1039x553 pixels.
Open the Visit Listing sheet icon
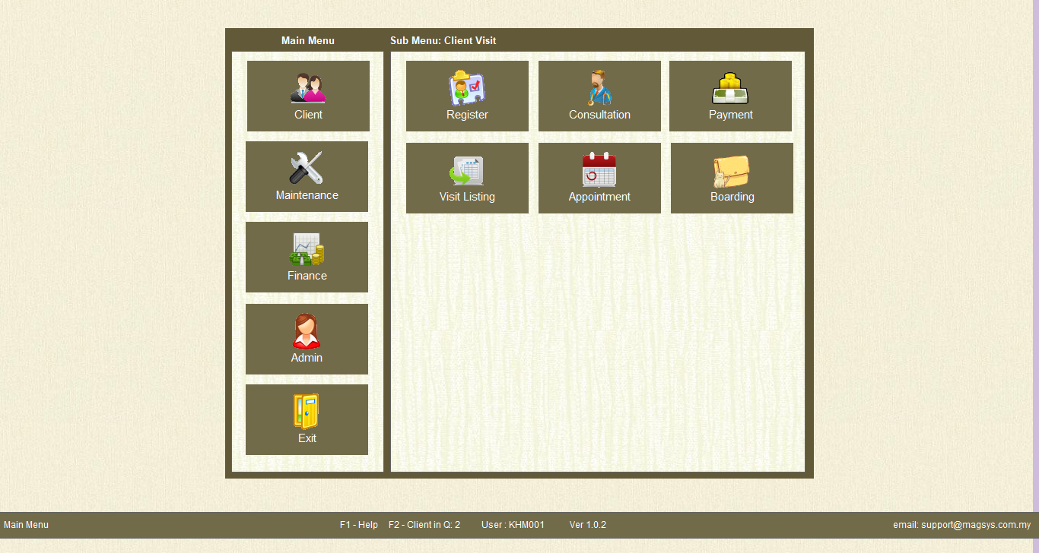click(466, 171)
